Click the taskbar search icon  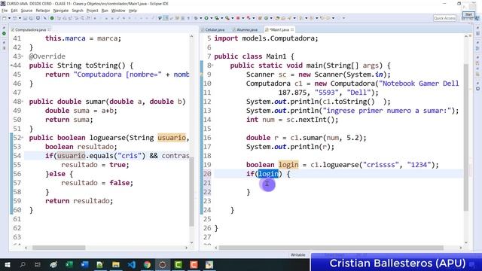pos(23,264)
